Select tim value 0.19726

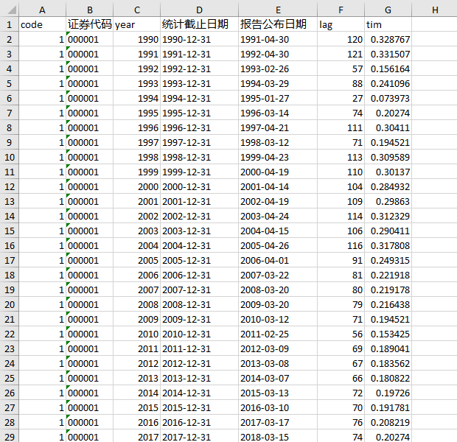coord(388,393)
